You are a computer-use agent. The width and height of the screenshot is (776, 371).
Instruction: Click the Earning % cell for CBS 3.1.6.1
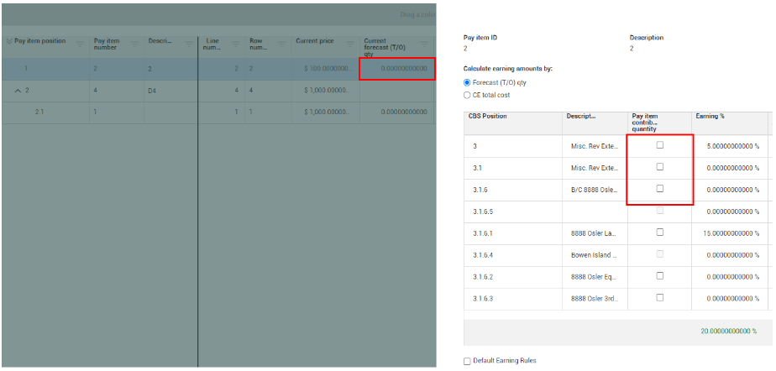[x=727, y=233]
